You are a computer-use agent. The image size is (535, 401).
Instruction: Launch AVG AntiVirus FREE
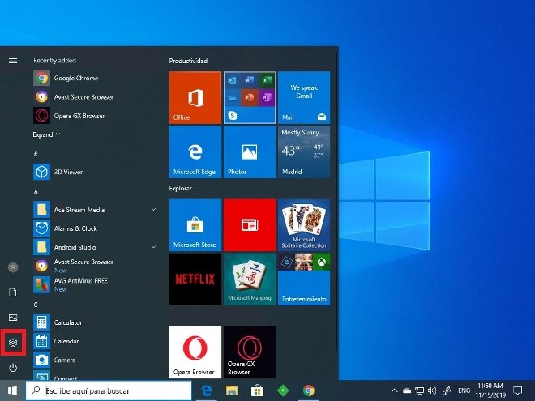[x=95, y=284]
